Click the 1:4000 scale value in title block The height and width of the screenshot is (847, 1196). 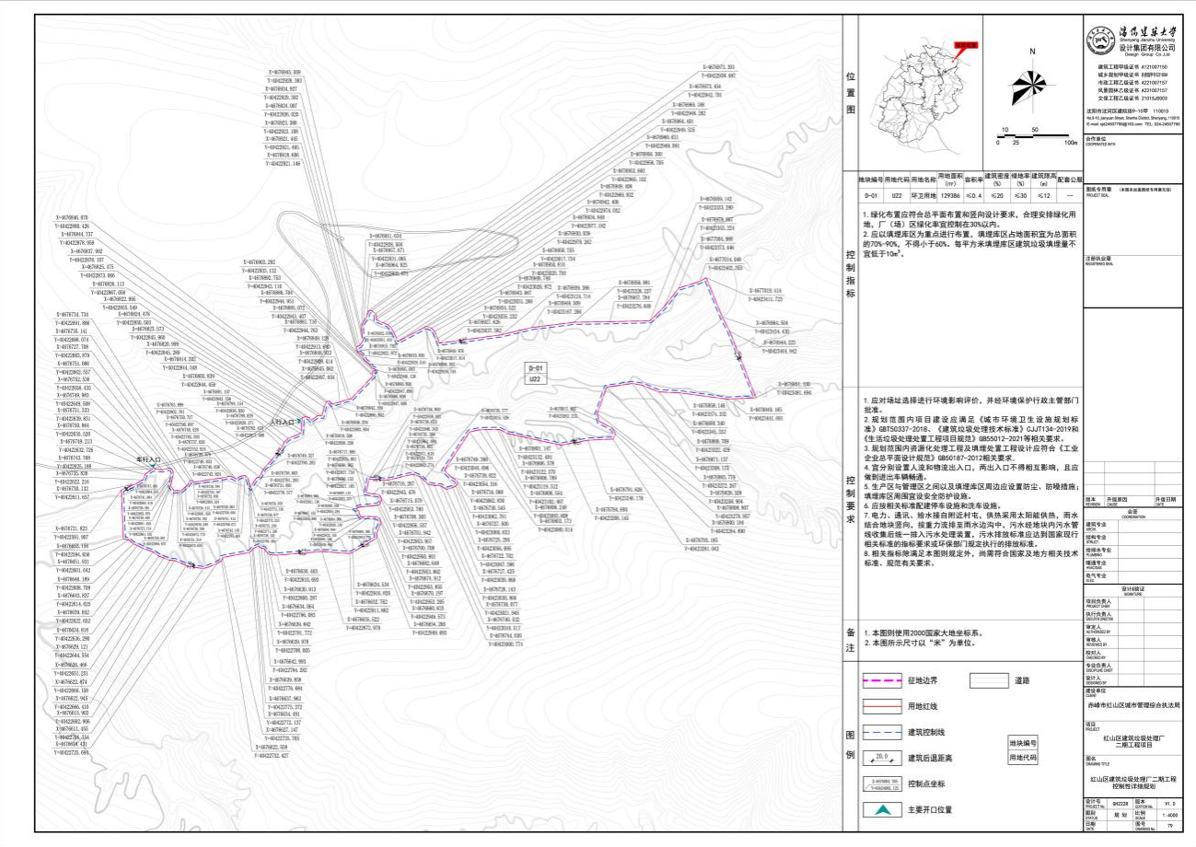pos(1167,813)
